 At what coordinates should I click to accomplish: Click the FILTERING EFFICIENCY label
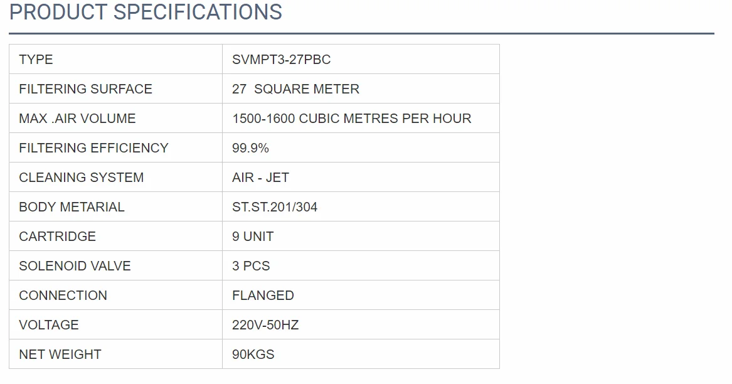click(93, 148)
